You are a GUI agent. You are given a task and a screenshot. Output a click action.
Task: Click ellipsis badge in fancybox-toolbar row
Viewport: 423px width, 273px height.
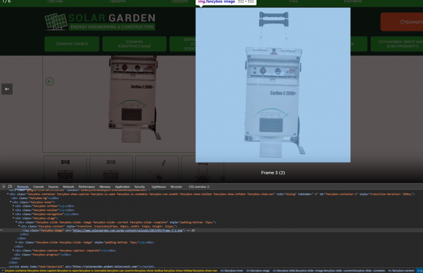(x=63, y=210)
